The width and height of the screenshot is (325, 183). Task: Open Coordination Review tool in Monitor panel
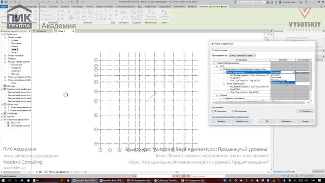pos(151,15)
